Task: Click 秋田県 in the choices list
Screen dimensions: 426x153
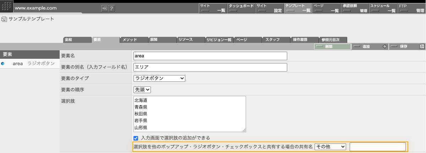Action: point(141,114)
